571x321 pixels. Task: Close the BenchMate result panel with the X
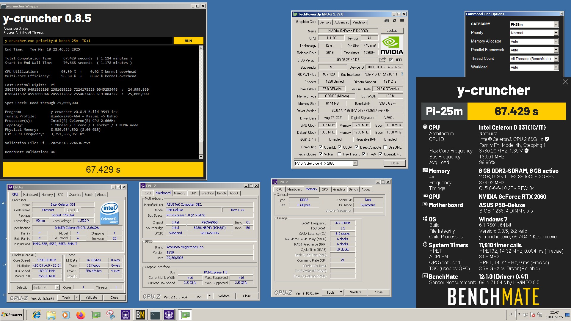(x=565, y=82)
